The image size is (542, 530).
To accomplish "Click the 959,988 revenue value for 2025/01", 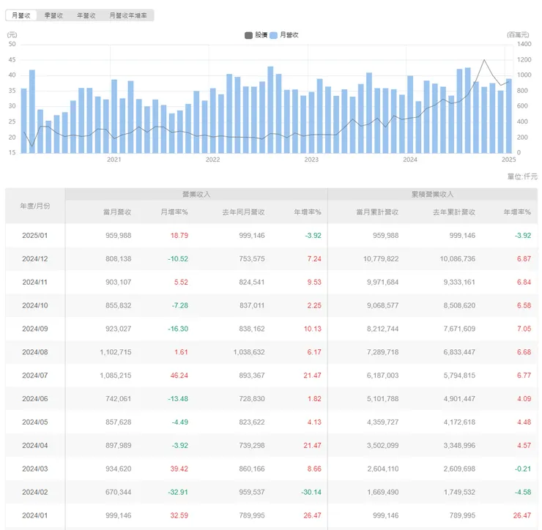I will pyautogui.click(x=119, y=236).
